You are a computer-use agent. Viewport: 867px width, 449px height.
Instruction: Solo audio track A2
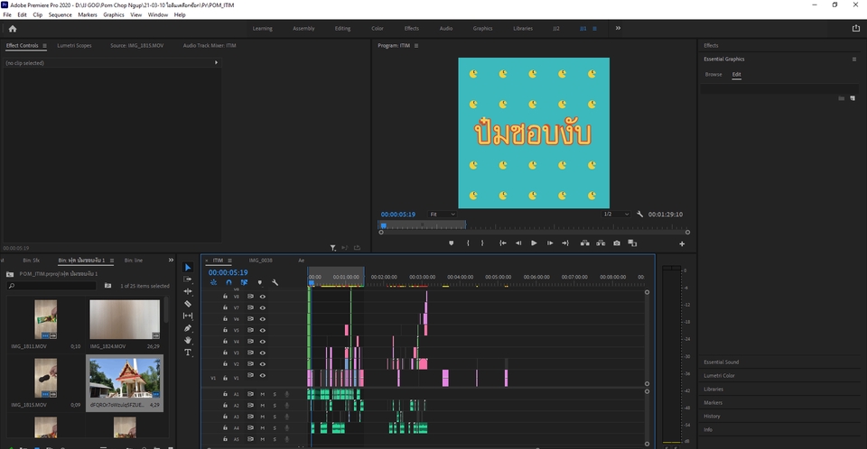click(x=275, y=406)
